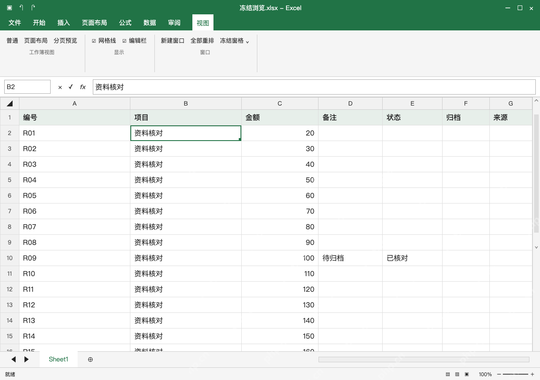Switch to the 数据 ribbon tab
Screen dimensions: 540x380
coord(150,23)
